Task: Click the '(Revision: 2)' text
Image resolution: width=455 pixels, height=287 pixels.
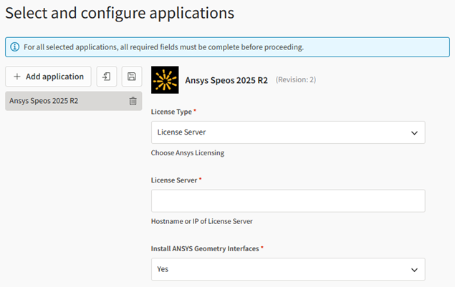Action: click(x=296, y=79)
